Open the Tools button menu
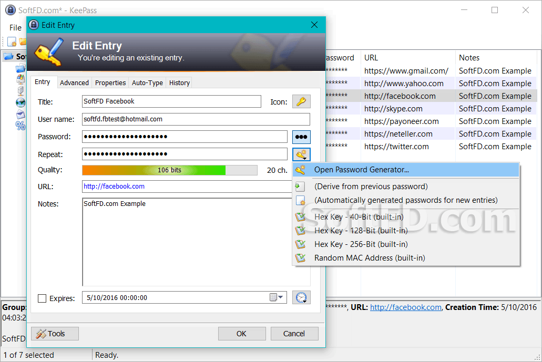542x362 pixels. click(x=55, y=334)
